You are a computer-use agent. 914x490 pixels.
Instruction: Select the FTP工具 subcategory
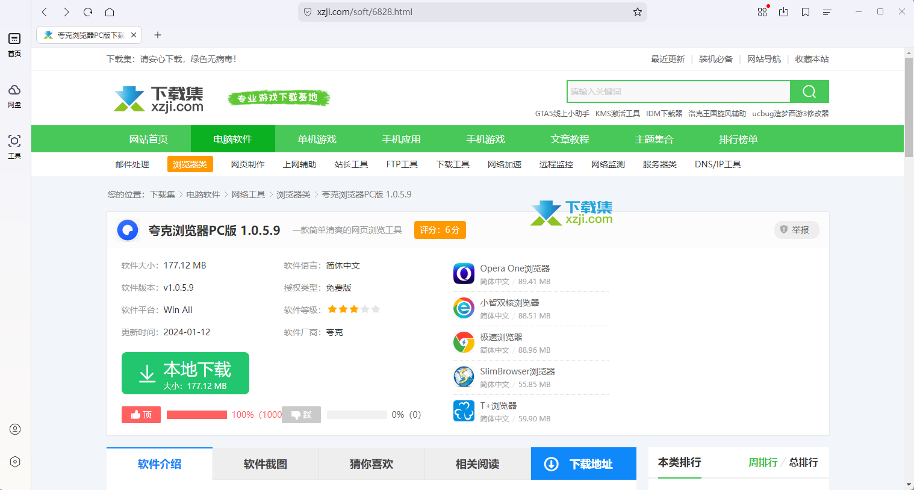402,164
